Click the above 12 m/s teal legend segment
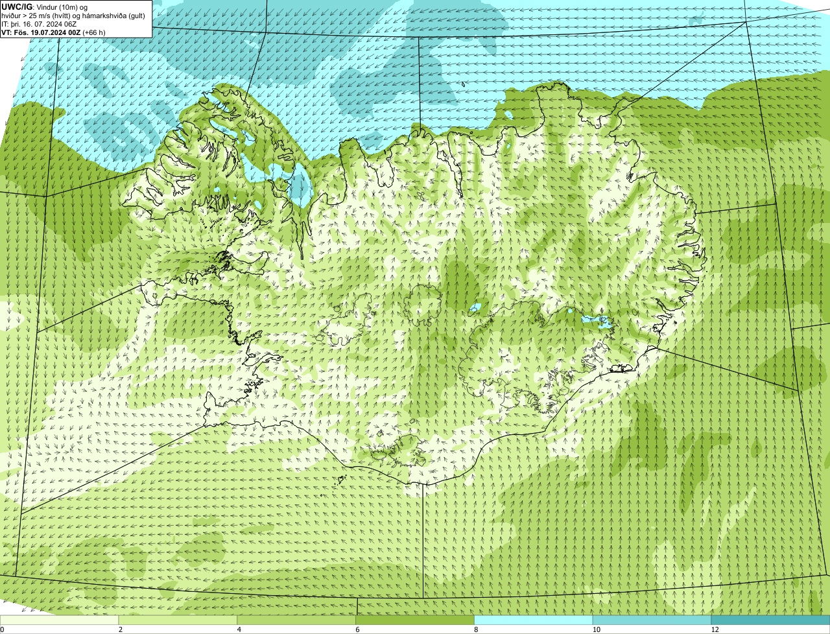Image resolution: width=830 pixels, height=634 pixels. click(770, 620)
